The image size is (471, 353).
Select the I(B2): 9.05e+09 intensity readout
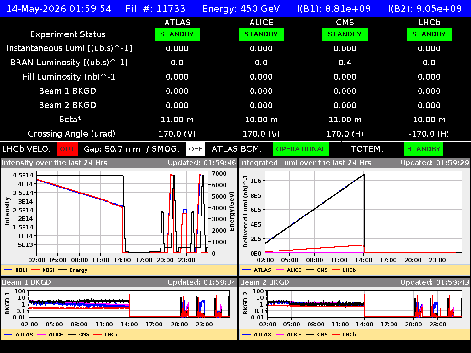425,8
